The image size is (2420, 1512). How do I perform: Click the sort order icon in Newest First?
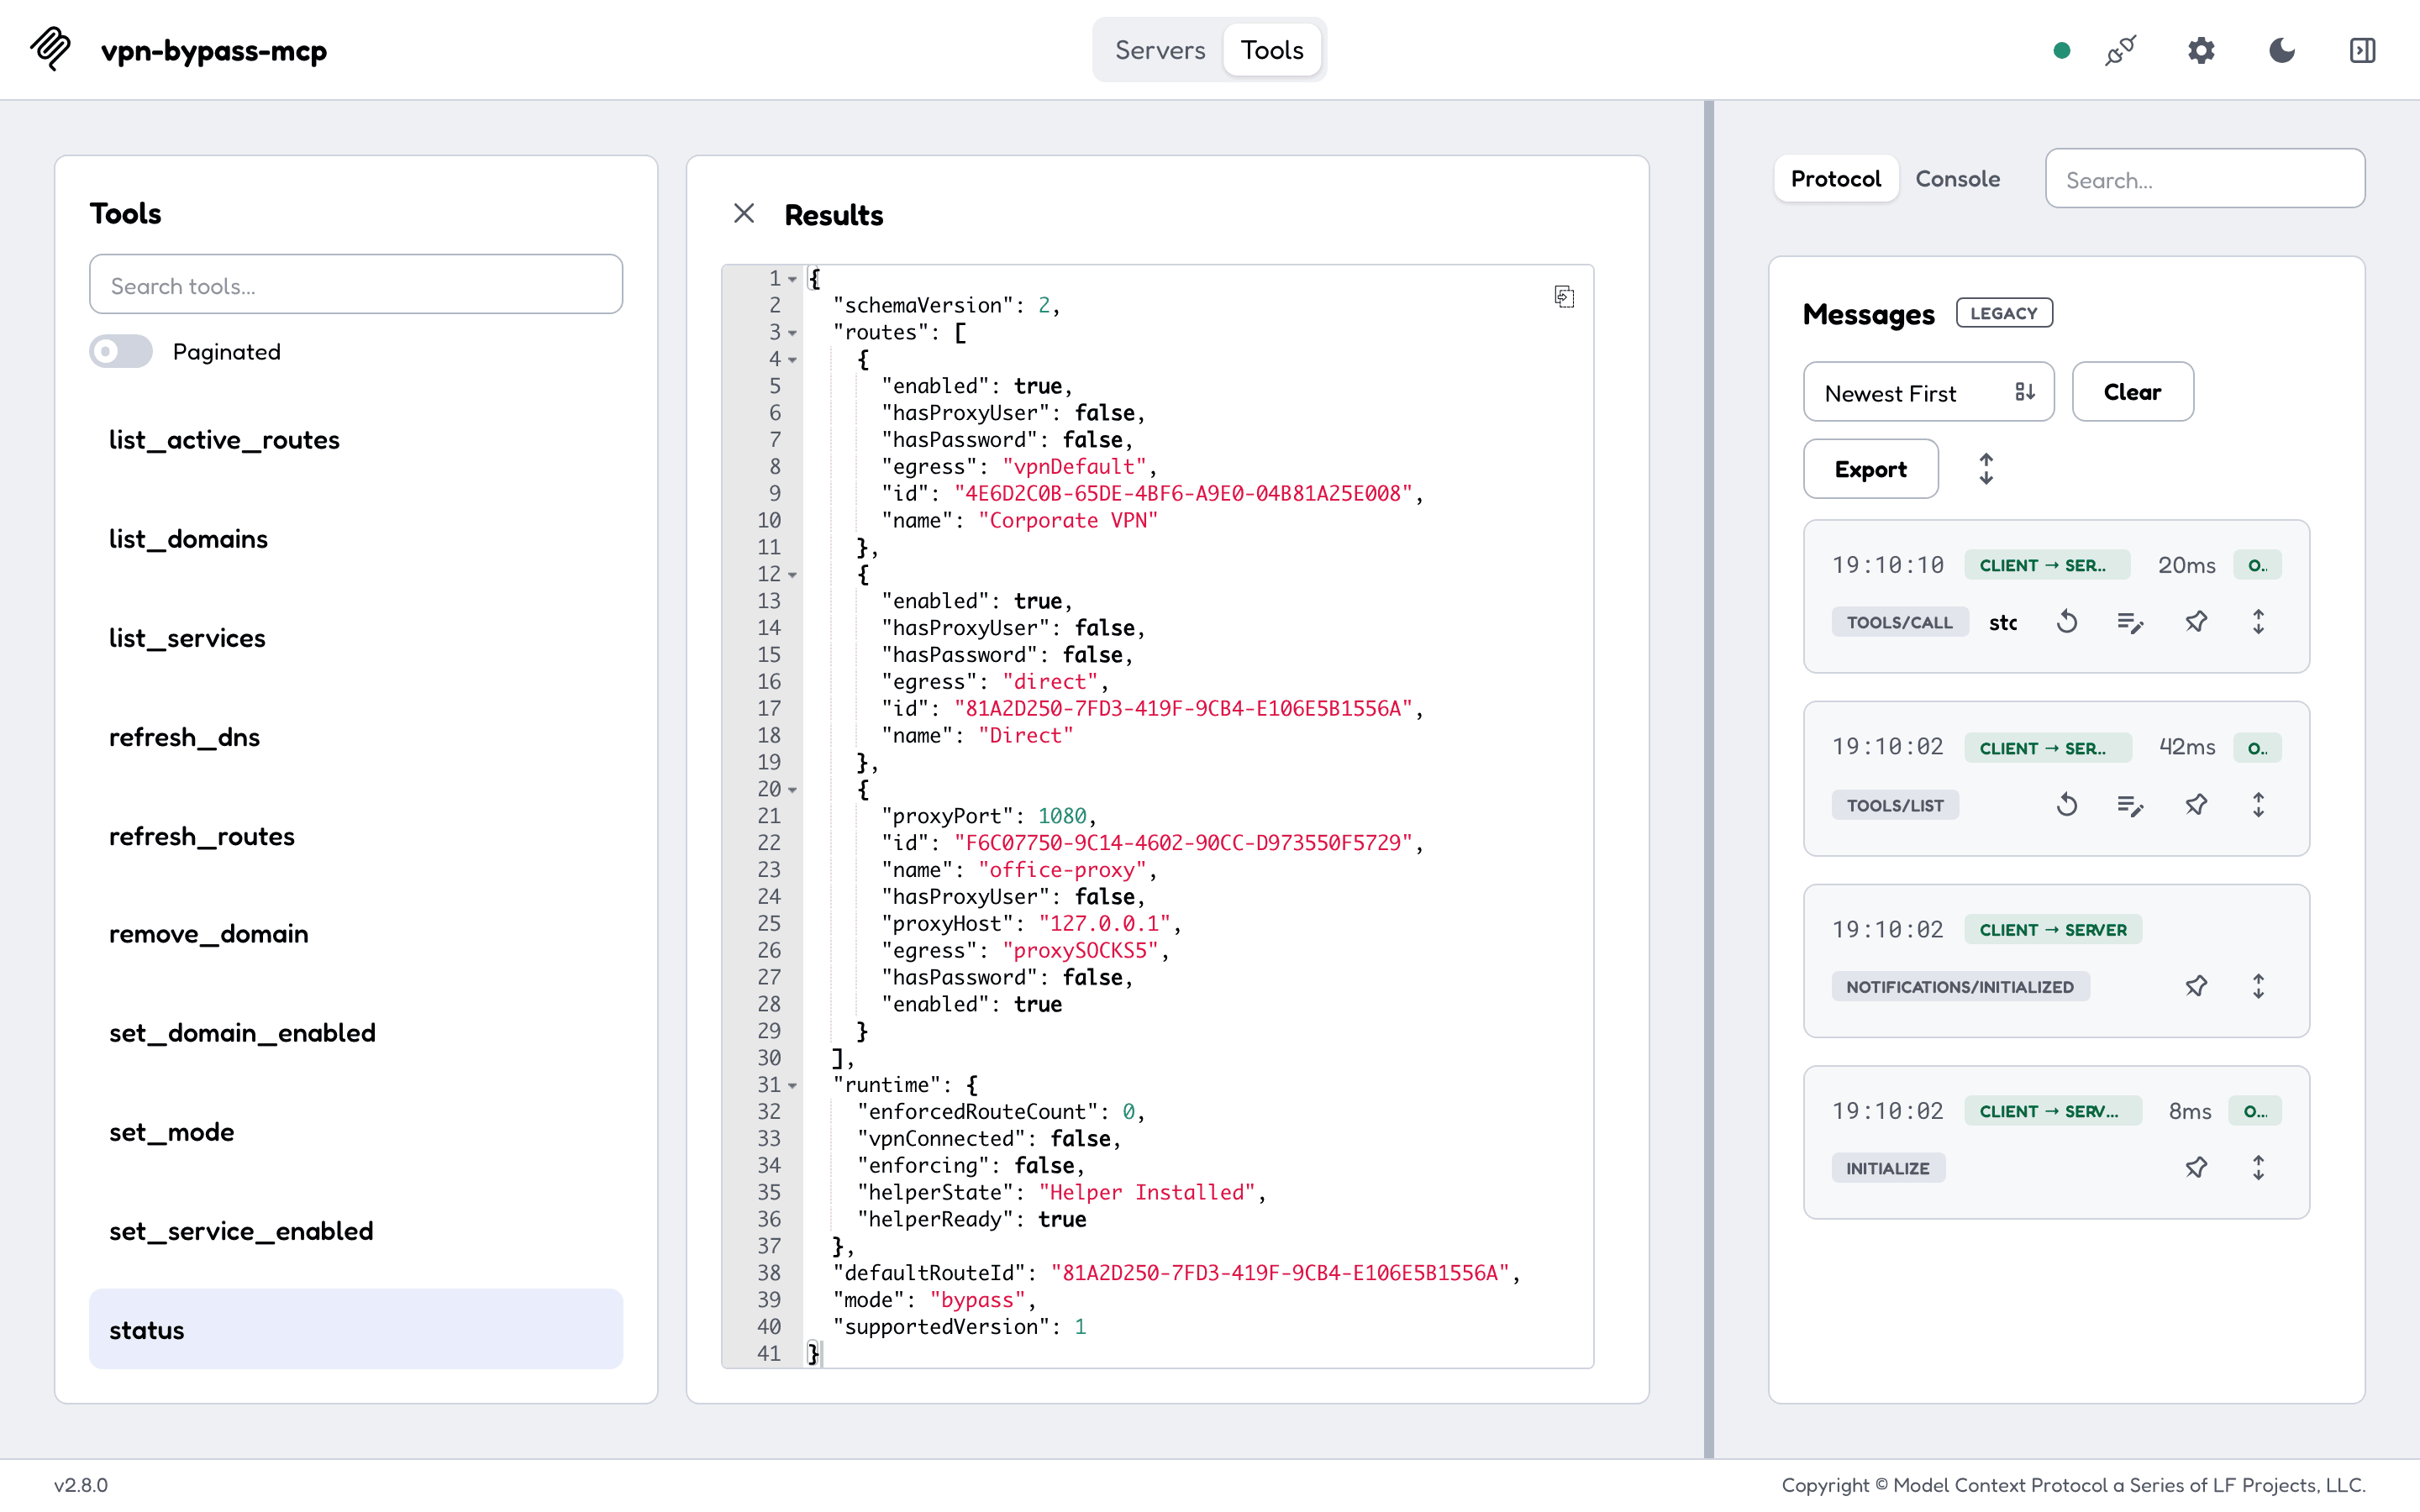[2025, 392]
